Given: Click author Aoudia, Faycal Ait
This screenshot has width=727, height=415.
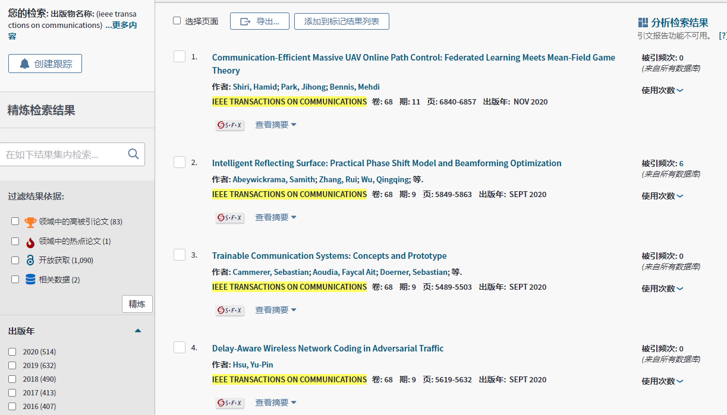Looking at the screenshot, I should (344, 272).
